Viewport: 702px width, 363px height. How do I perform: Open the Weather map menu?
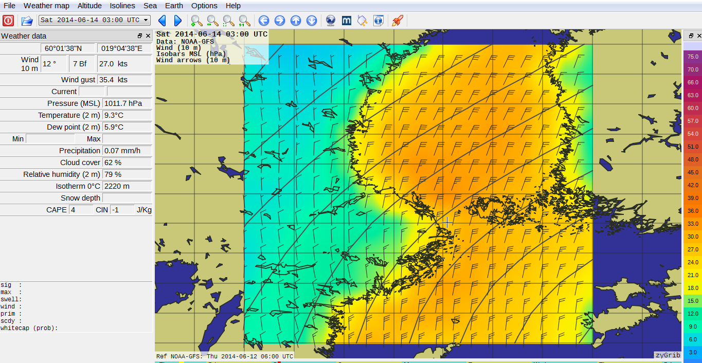[x=46, y=6]
